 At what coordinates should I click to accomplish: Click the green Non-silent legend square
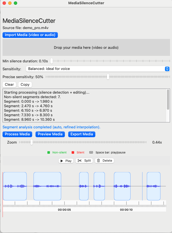[x=48, y=152]
